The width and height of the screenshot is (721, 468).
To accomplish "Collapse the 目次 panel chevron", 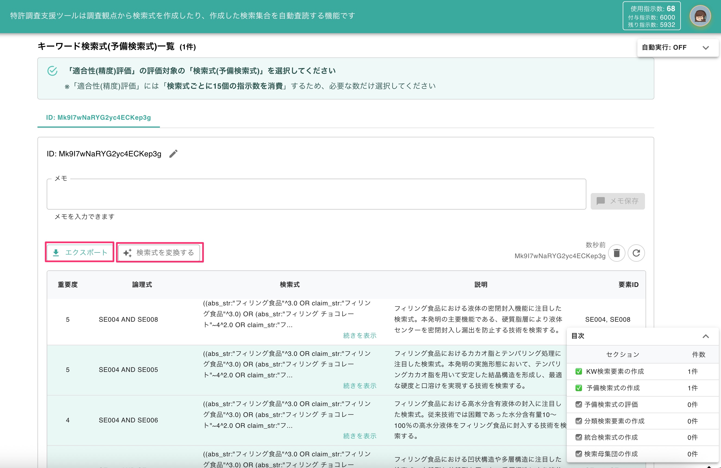I will click(706, 336).
